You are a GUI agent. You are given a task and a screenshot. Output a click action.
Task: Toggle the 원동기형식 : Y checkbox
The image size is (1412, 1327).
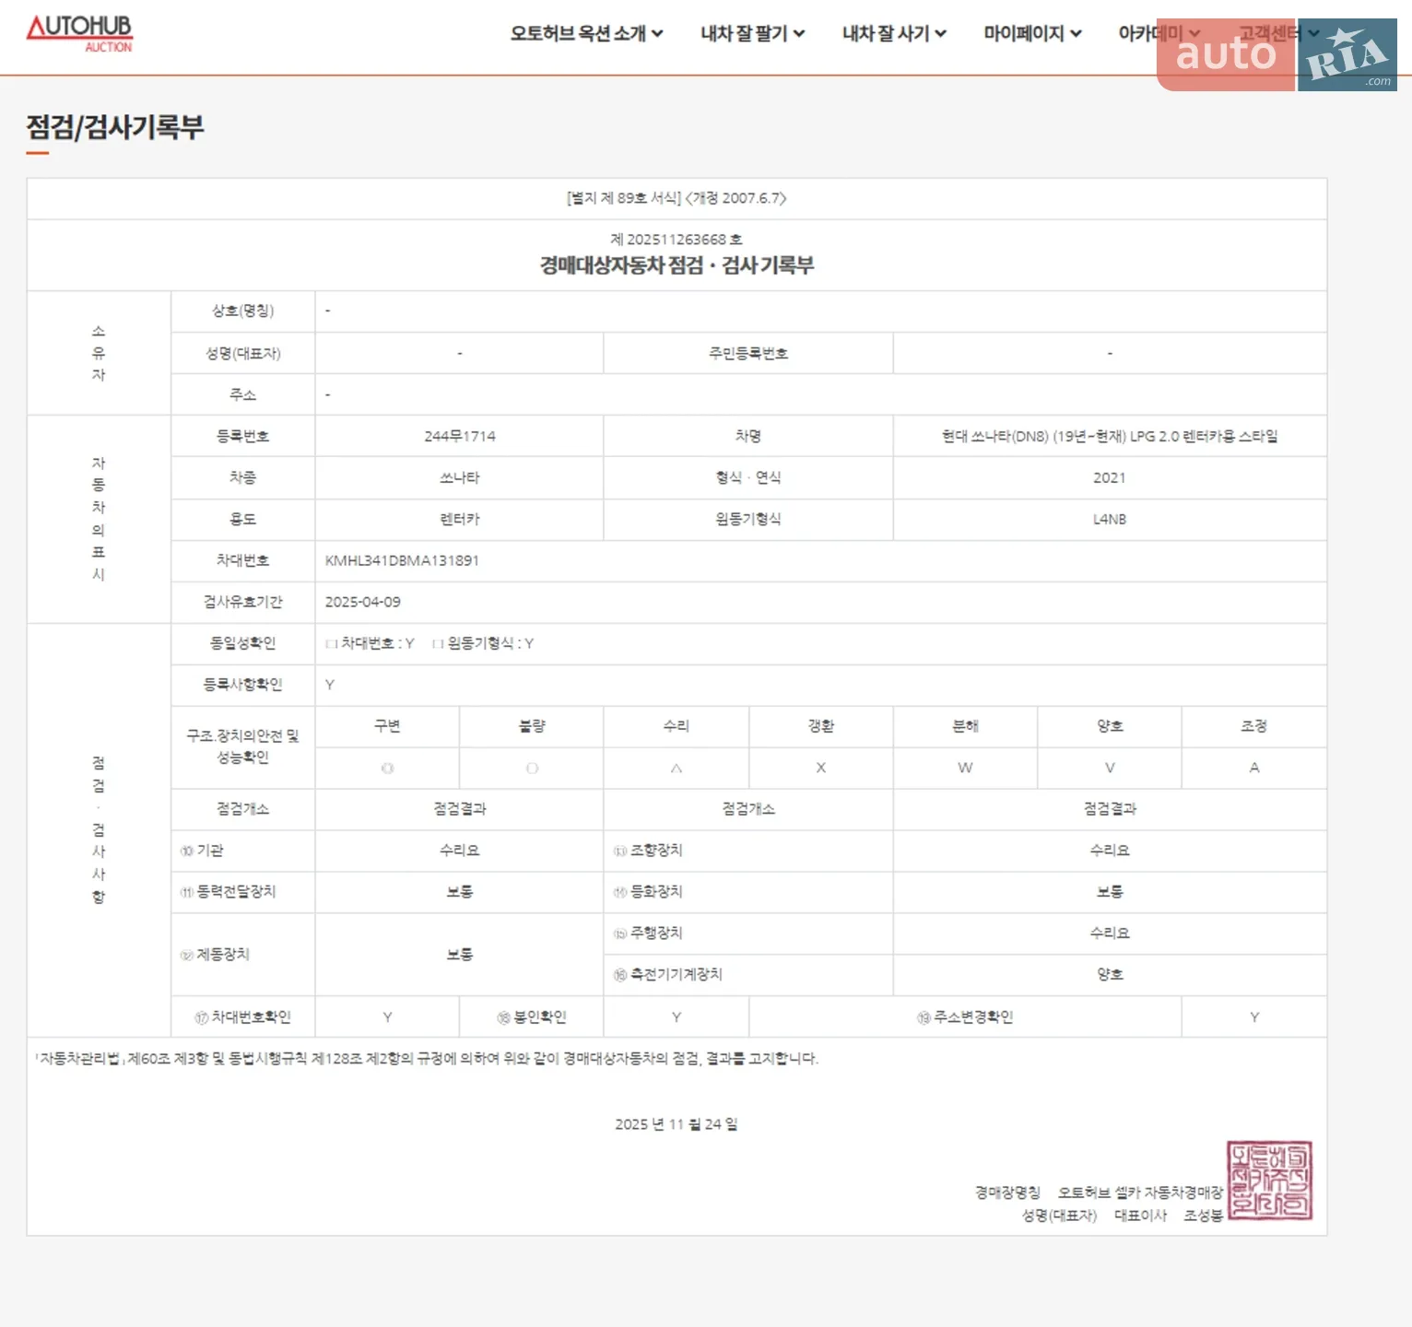(438, 644)
